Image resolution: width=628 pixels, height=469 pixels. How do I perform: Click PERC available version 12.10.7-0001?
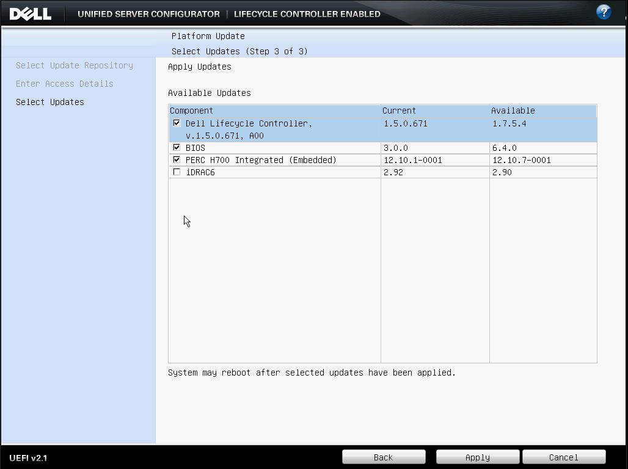click(x=522, y=160)
